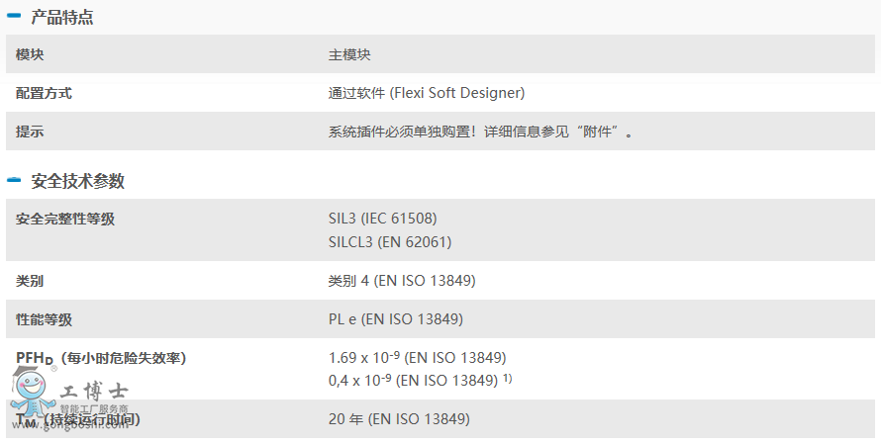Click the 系统插件必须单独购置 hint text
The width and height of the screenshot is (881, 444).
point(402,132)
